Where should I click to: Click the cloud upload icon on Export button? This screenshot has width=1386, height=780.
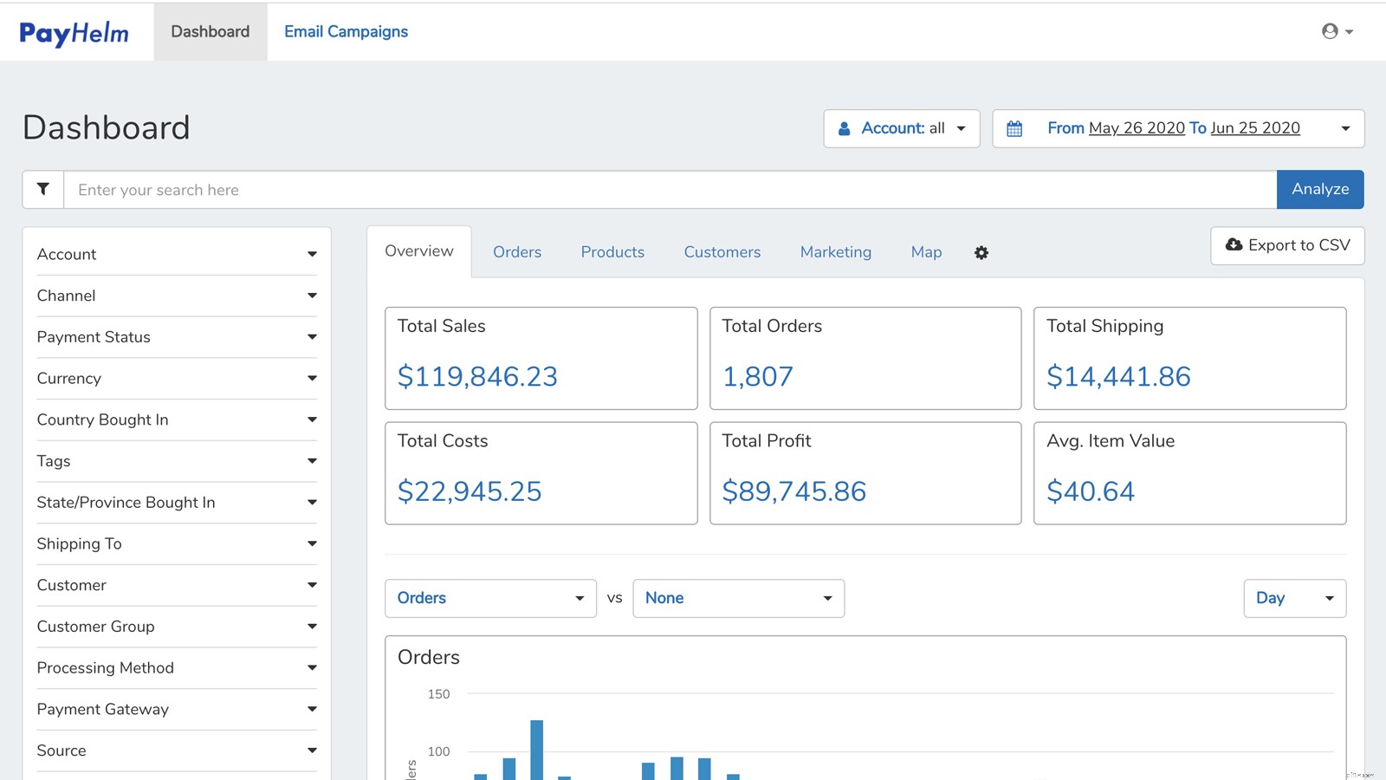1234,245
